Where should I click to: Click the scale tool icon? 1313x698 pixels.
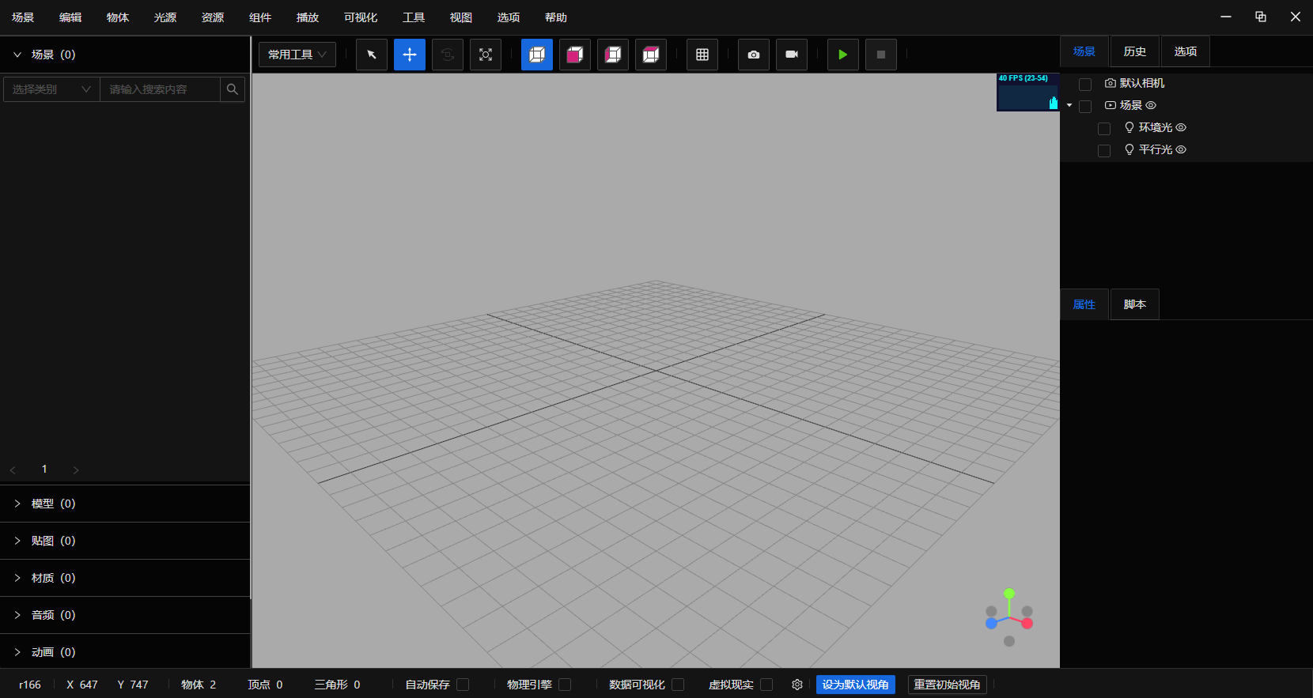click(x=486, y=55)
